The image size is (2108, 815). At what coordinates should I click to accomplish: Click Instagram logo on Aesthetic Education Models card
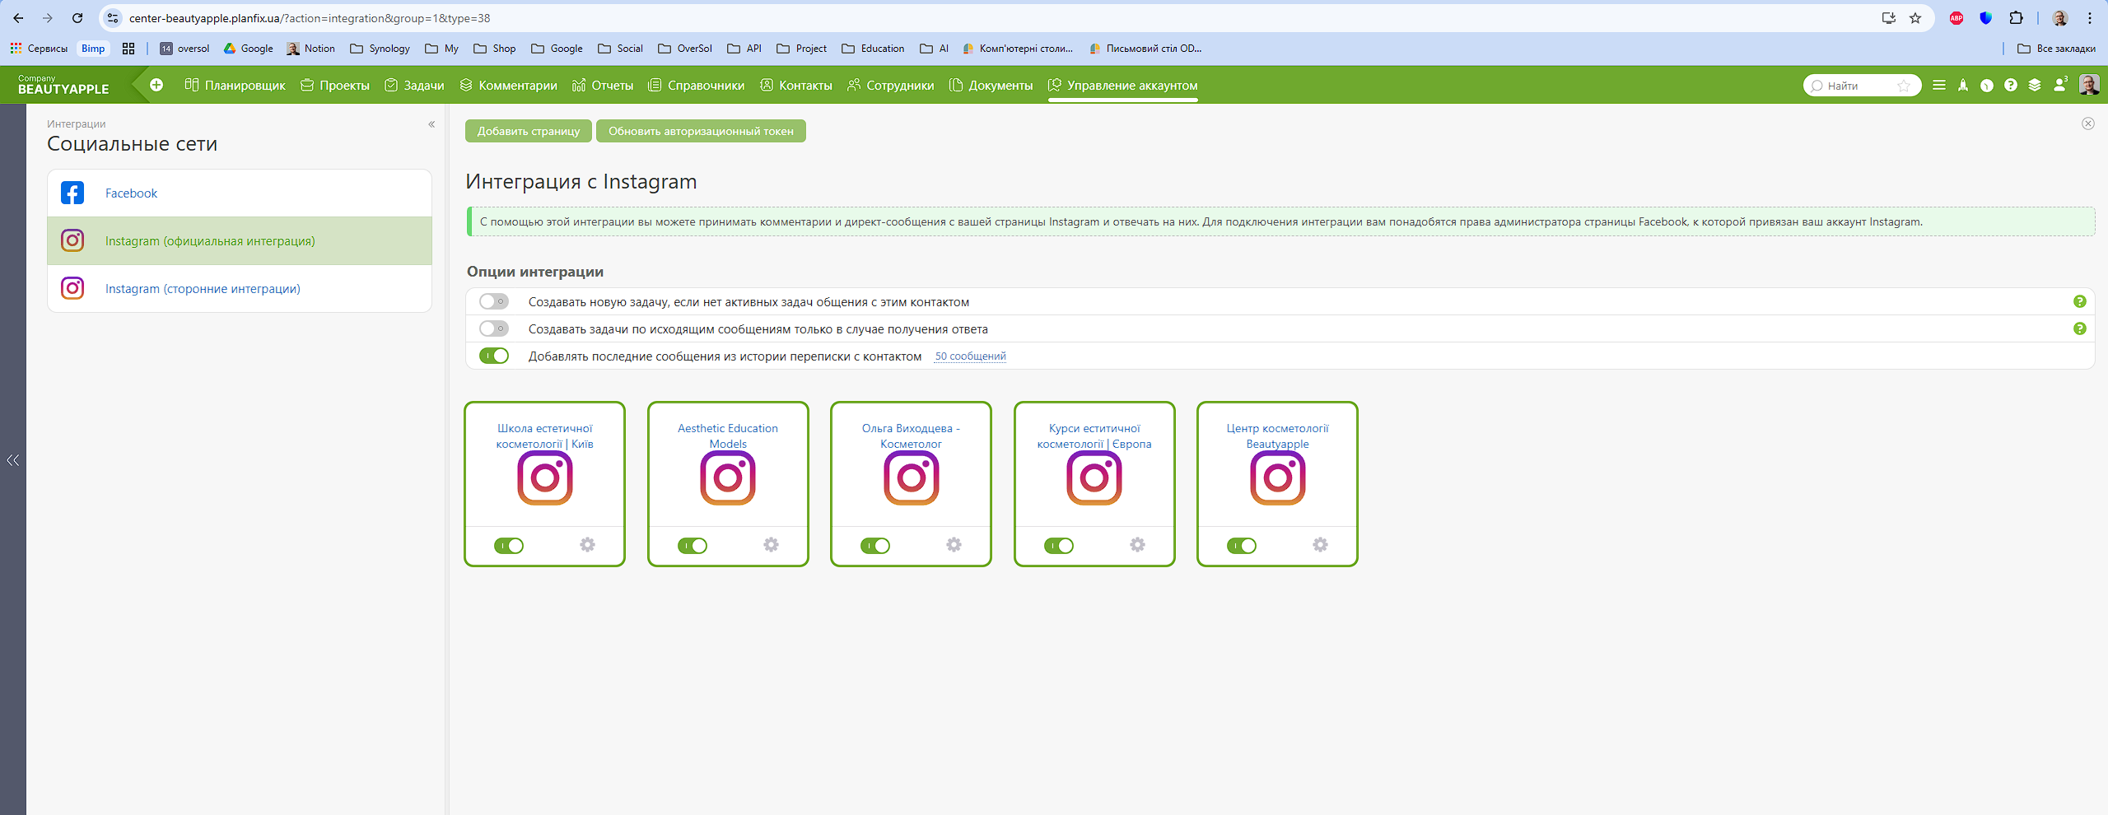[x=728, y=477]
